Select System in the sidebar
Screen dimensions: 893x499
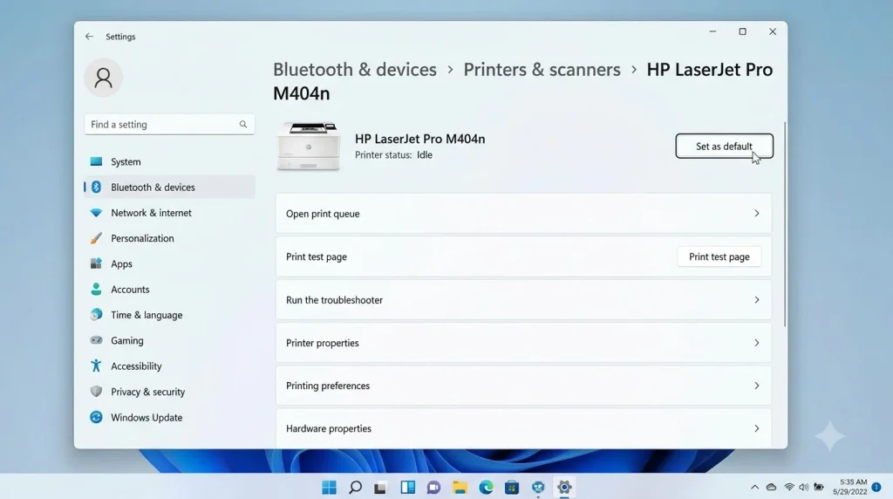pos(170,161)
